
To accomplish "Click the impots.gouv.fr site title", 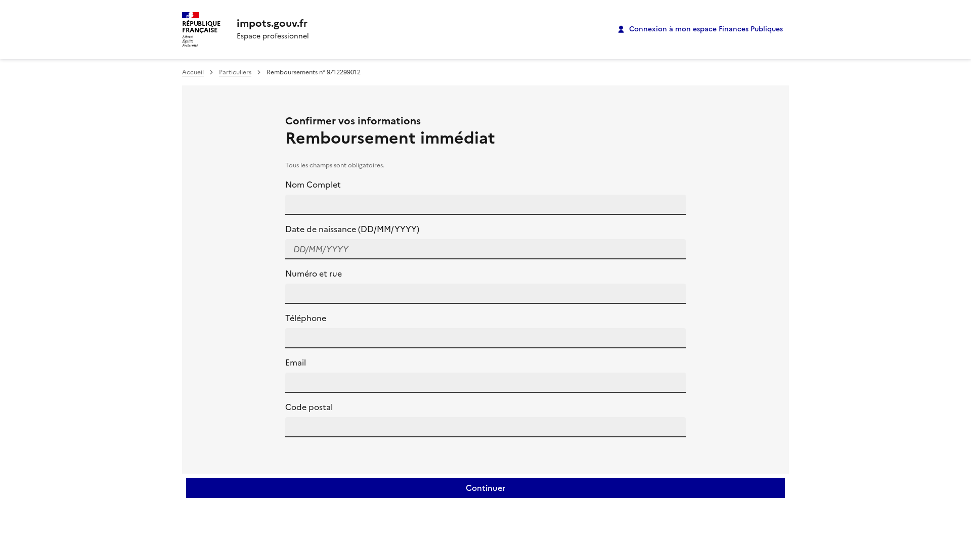I will [x=272, y=23].
